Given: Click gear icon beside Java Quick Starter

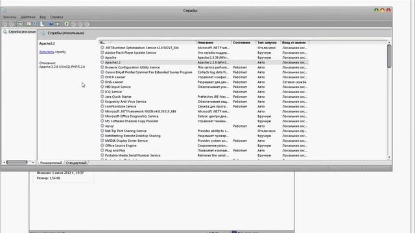Looking at the screenshot, I should coord(102,96).
